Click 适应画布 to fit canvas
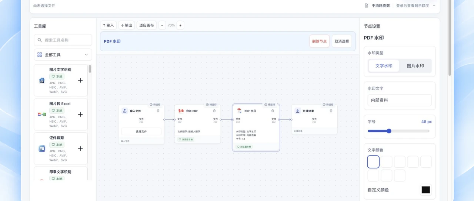 pos(147,25)
